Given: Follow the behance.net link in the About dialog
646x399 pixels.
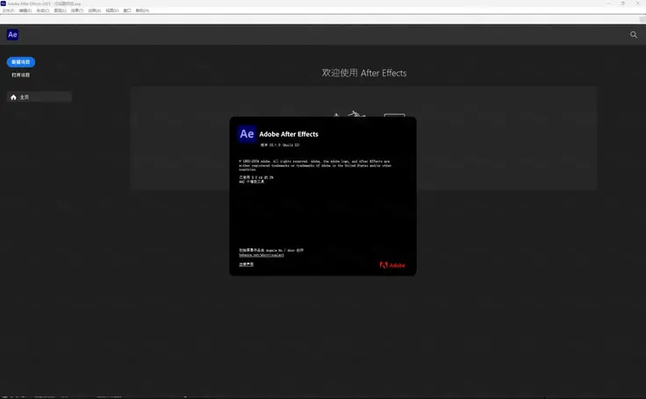Looking at the screenshot, I should coord(259,254).
